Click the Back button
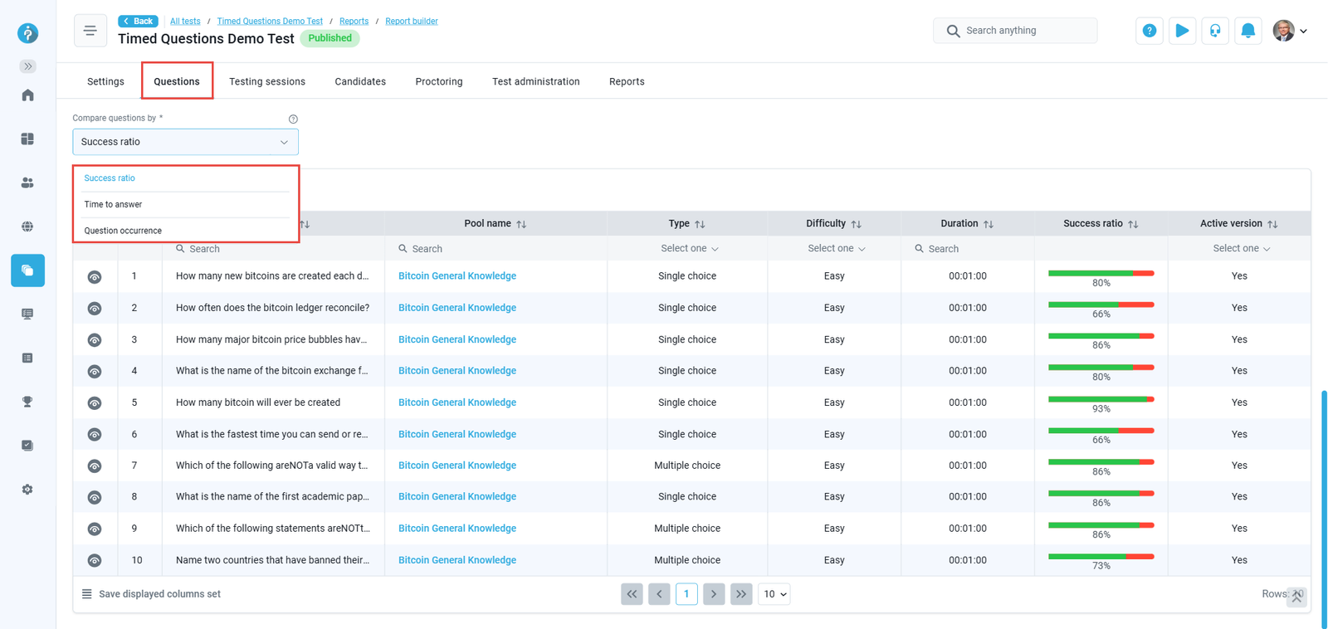The width and height of the screenshot is (1328, 629). pos(138,21)
